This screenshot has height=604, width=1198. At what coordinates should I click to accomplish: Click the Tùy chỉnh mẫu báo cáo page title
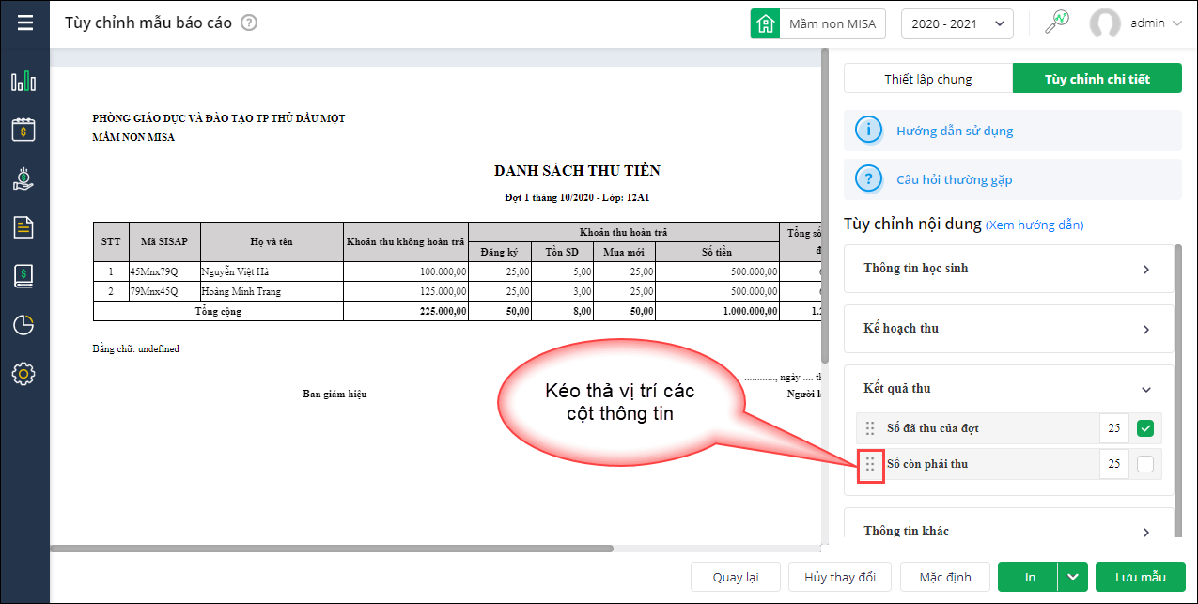click(148, 23)
